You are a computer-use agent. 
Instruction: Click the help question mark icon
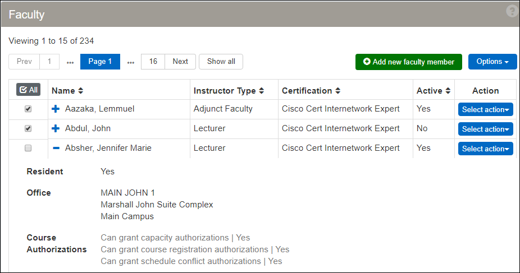(x=512, y=12)
